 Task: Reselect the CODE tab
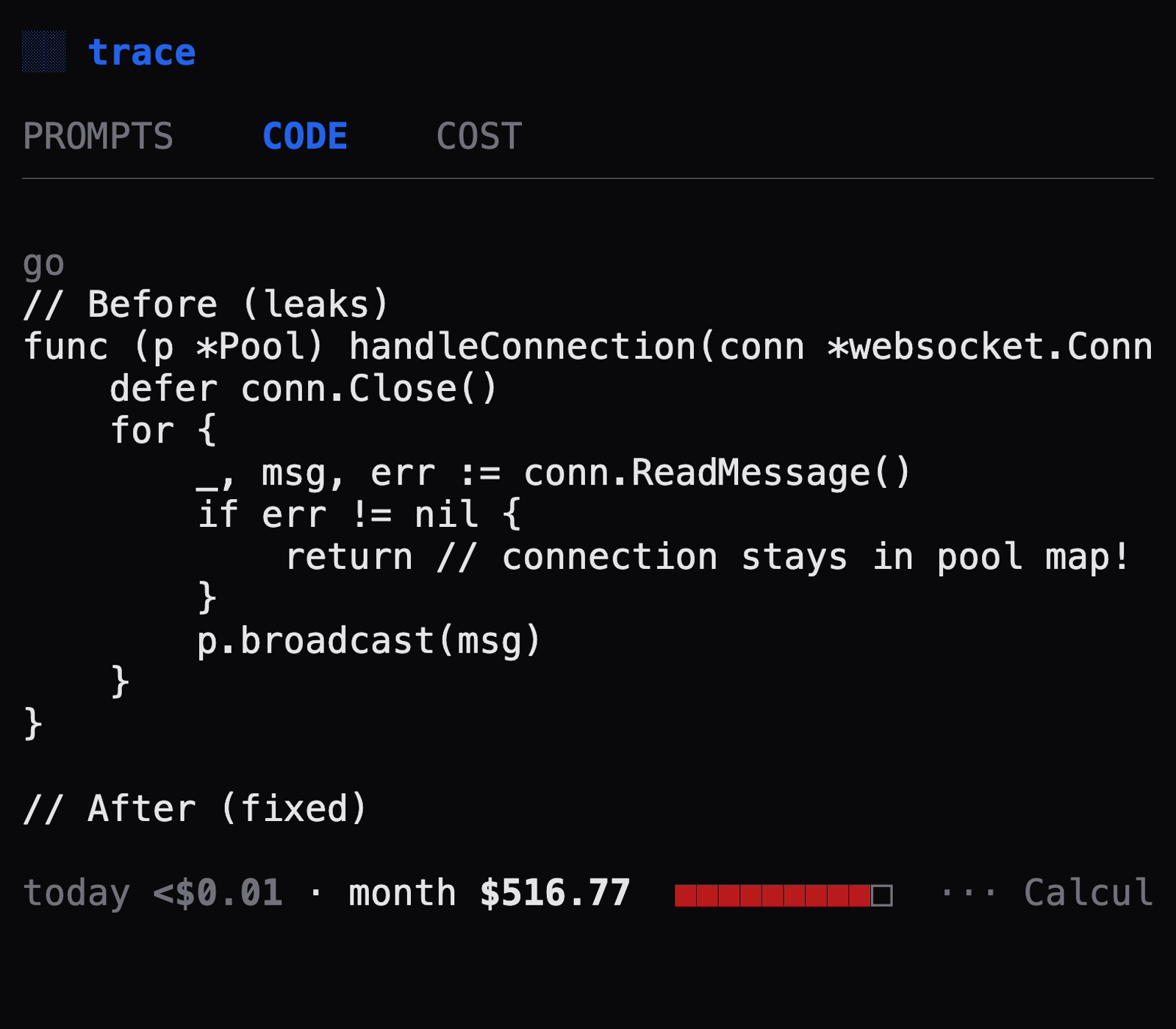point(306,136)
